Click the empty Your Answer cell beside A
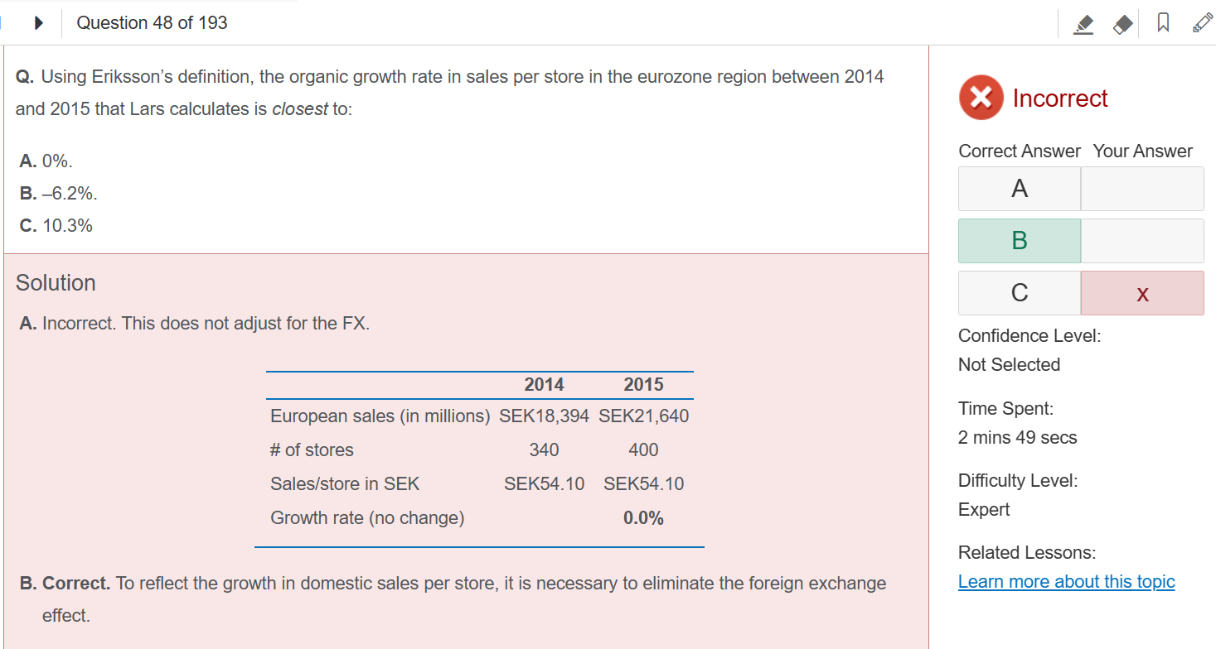This screenshot has height=649, width=1216. pyautogui.click(x=1142, y=189)
